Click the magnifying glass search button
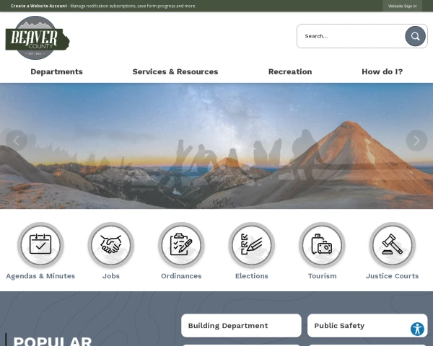The width and height of the screenshot is (433, 346). point(415,36)
